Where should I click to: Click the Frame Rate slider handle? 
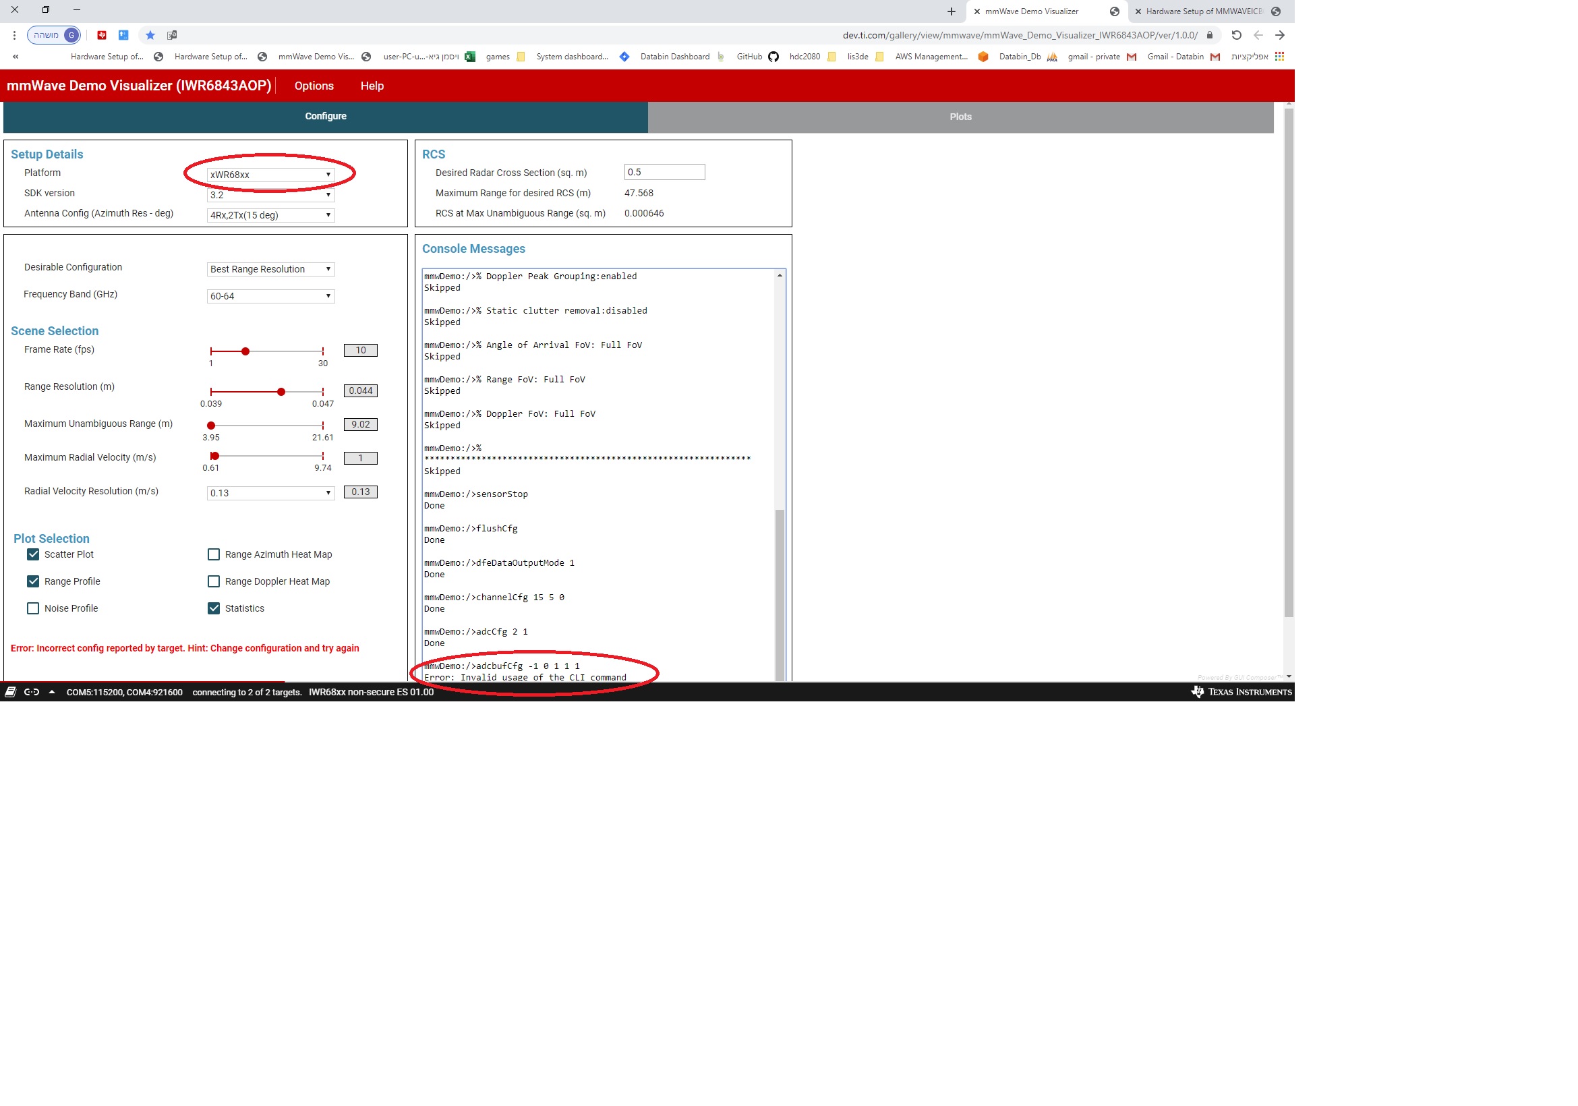(245, 351)
